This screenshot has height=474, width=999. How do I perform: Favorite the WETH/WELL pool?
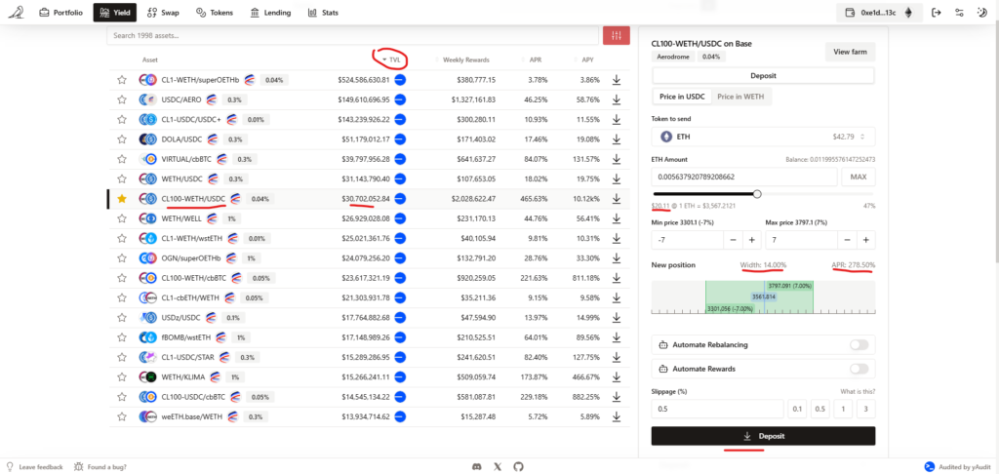coord(122,218)
